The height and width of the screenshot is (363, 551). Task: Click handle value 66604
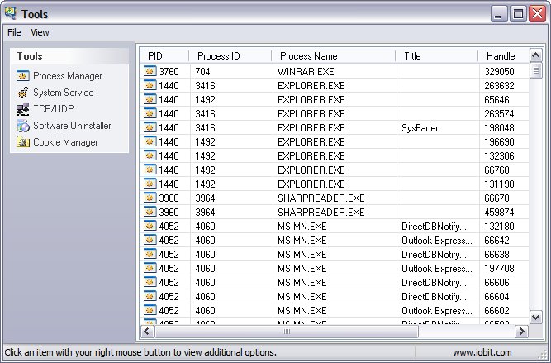pyautogui.click(x=496, y=297)
